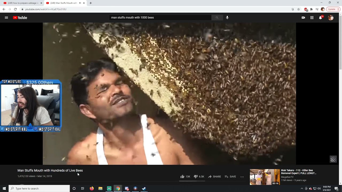Open the YouTube hamburger guide menu

[6, 18]
